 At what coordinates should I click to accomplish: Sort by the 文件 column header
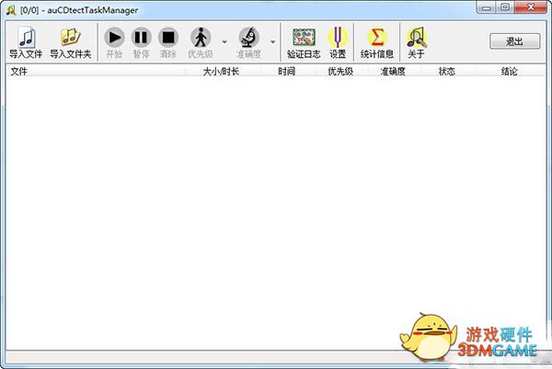[96, 71]
